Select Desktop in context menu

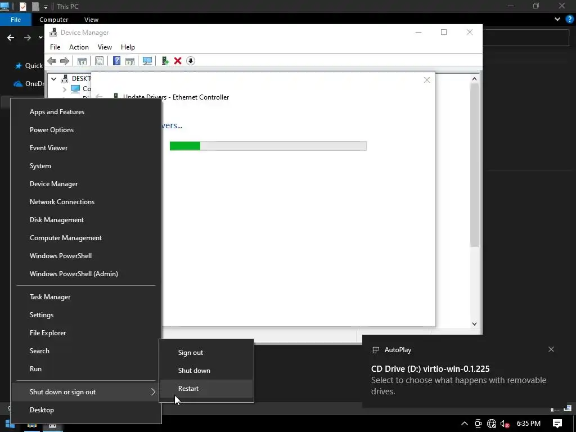pos(86,410)
